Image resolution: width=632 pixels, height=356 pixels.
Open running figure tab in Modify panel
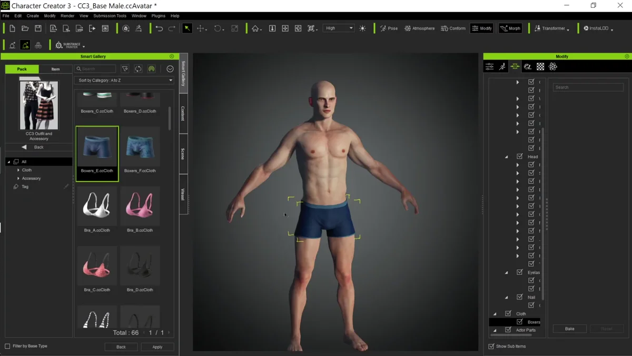click(x=502, y=67)
